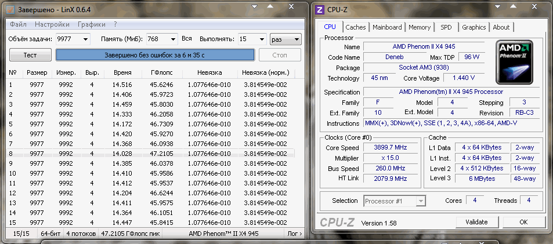553x244 pixels.
Task: Close the LinX window
Action: coord(291,7)
